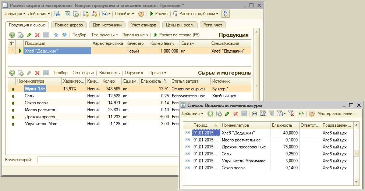Open the Доп. источники tab
This screenshot has height=191, width=365.
tap(107, 25)
